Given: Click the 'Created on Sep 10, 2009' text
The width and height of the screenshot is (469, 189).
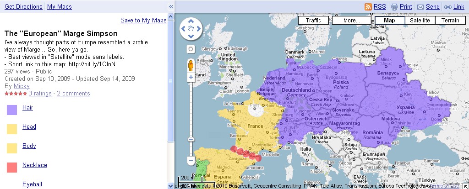Looking at the screenshot, I should click(38, 79).
